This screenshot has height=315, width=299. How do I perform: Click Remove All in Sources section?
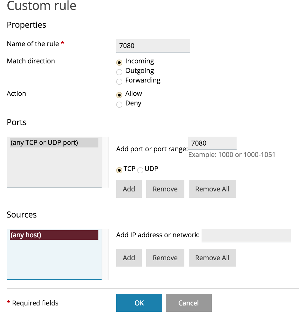tap(212, 258)
